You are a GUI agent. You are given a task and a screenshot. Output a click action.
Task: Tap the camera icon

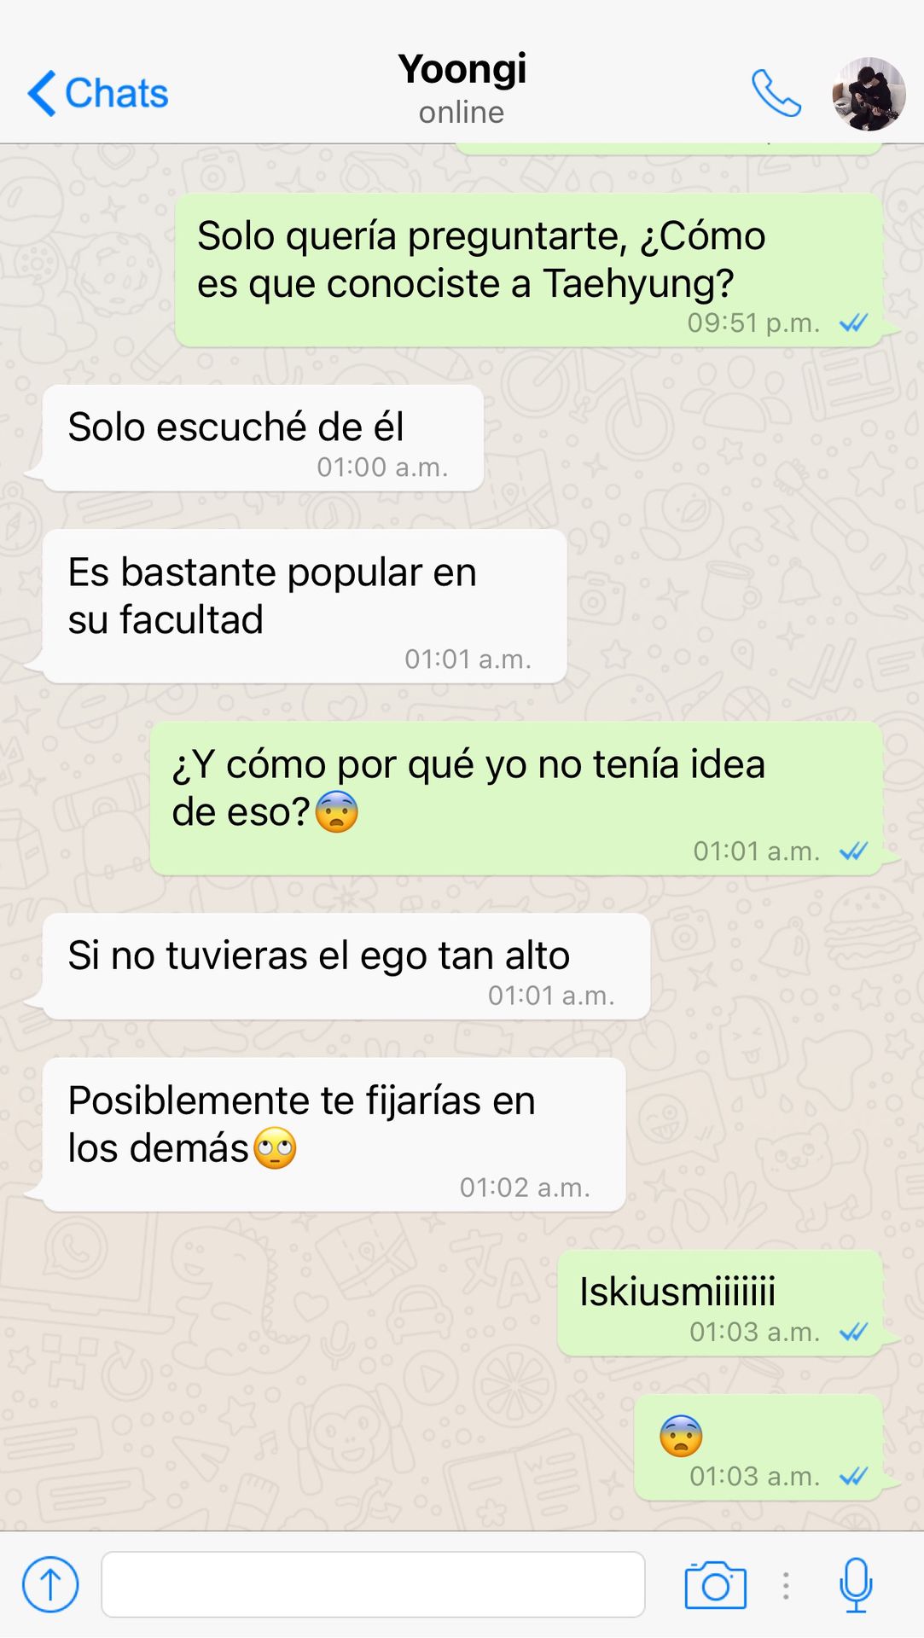(715, 1585)
